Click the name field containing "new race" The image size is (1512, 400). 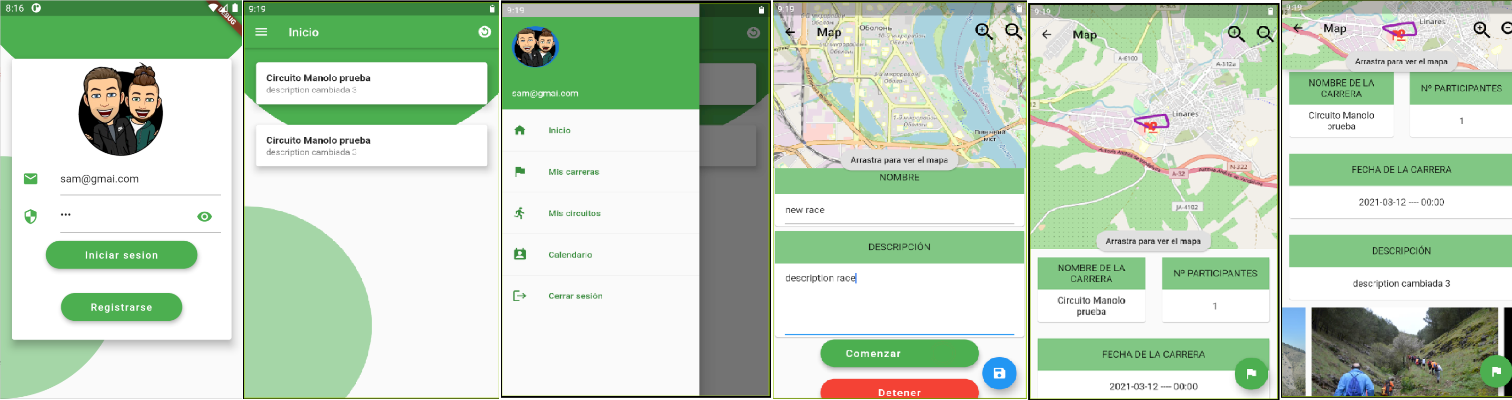pos(898,211)
